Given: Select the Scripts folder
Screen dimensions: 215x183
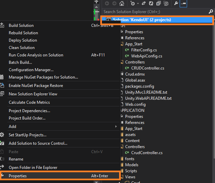Looking at the screenshot, I should (x=131, y=171).
